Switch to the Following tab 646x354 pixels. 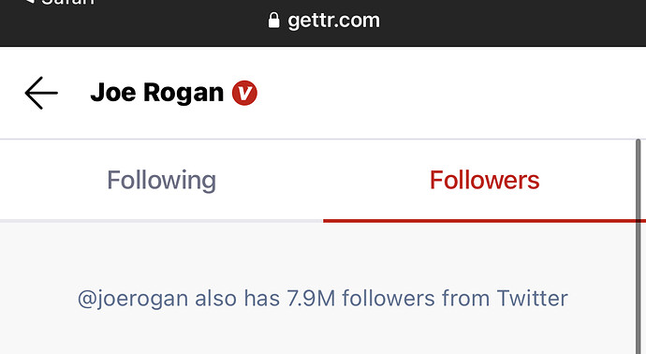click(161, 180)
